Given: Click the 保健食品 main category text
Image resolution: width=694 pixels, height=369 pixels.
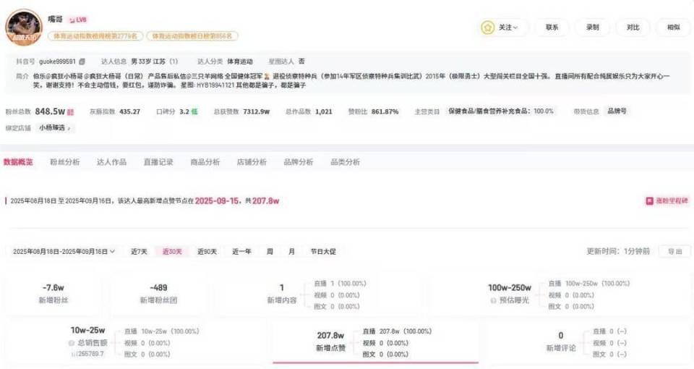Looking at the screenshot, I should coord(500,111).
